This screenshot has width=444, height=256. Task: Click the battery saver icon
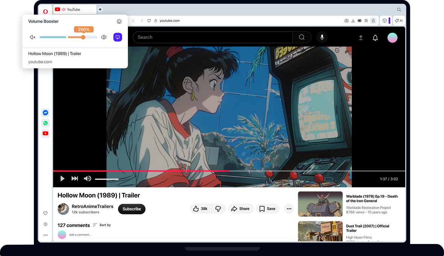point(360,21)
